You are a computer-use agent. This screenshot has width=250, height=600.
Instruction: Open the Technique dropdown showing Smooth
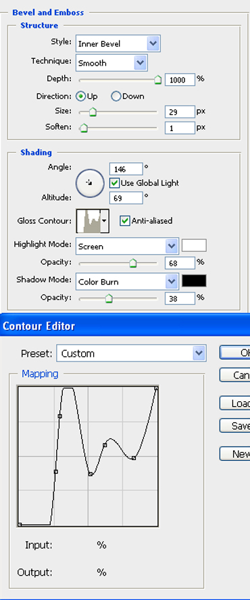[111, 63]
